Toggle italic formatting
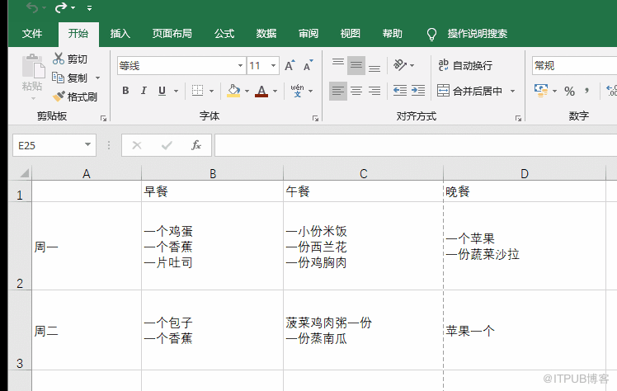Screen dimensions: 617x391 tap(144, 91)
